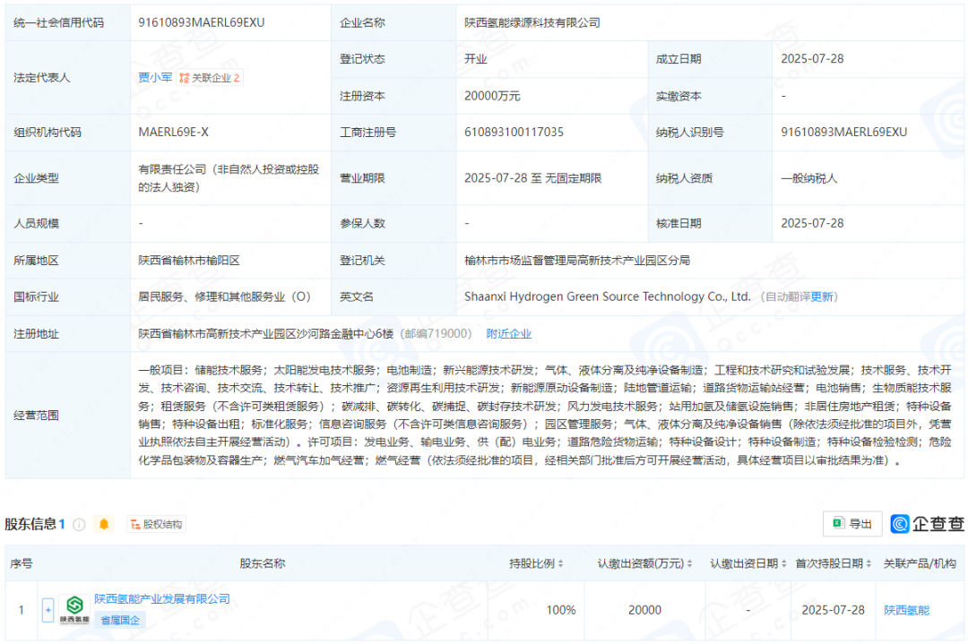Click registration authority 榆林市市场监督管理局高新技术产业园区分局
968x644 pixels.
(x=577, y=261)
